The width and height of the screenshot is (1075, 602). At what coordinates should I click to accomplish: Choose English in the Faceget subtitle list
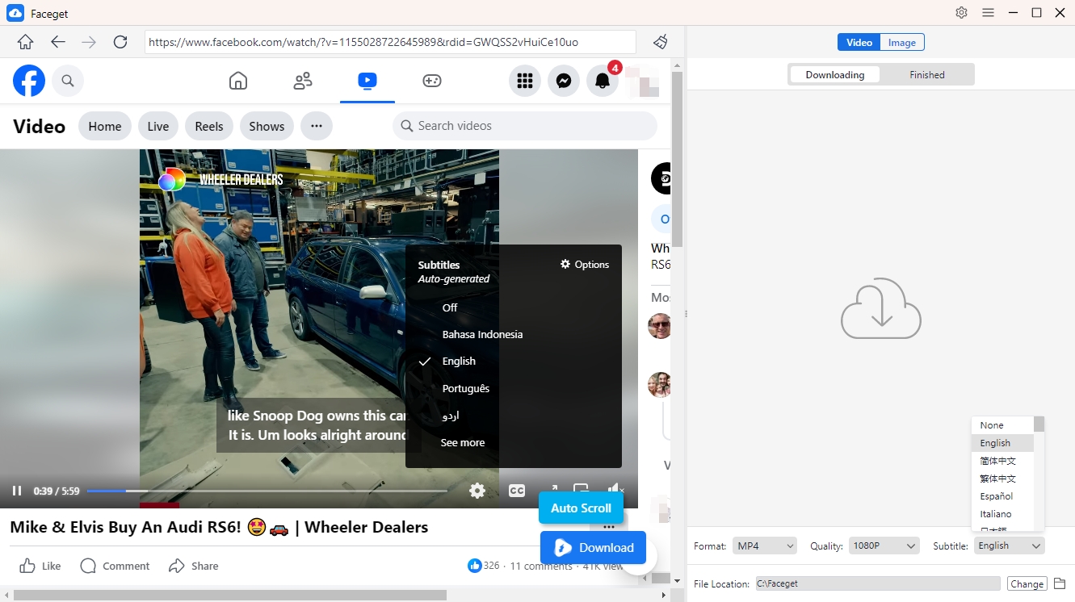coord(1002,443)
